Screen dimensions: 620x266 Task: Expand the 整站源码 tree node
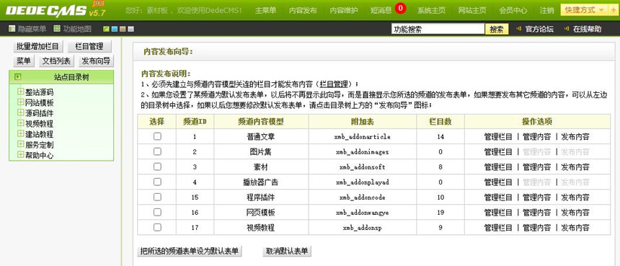point(21,92)
